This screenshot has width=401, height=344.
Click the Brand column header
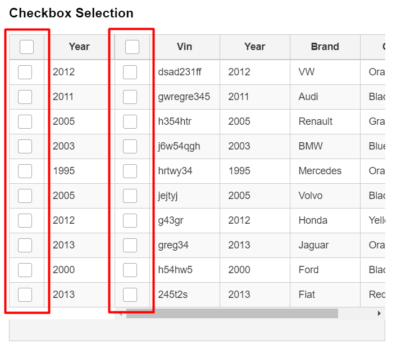325,47
